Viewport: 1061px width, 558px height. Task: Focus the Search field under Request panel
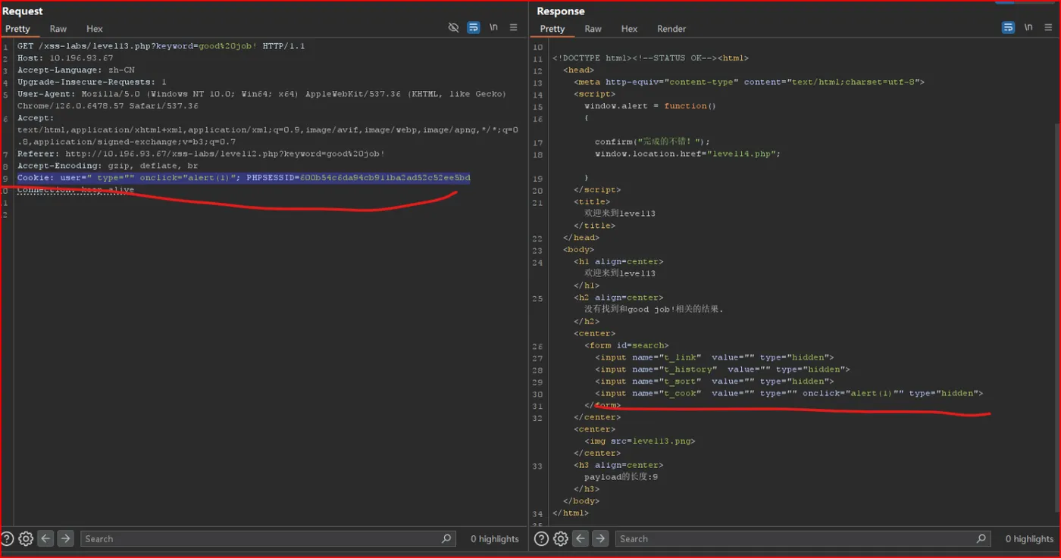[x=268, y=538]
